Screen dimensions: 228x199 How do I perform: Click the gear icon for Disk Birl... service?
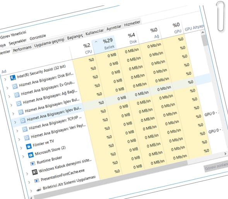pos(15,87)
